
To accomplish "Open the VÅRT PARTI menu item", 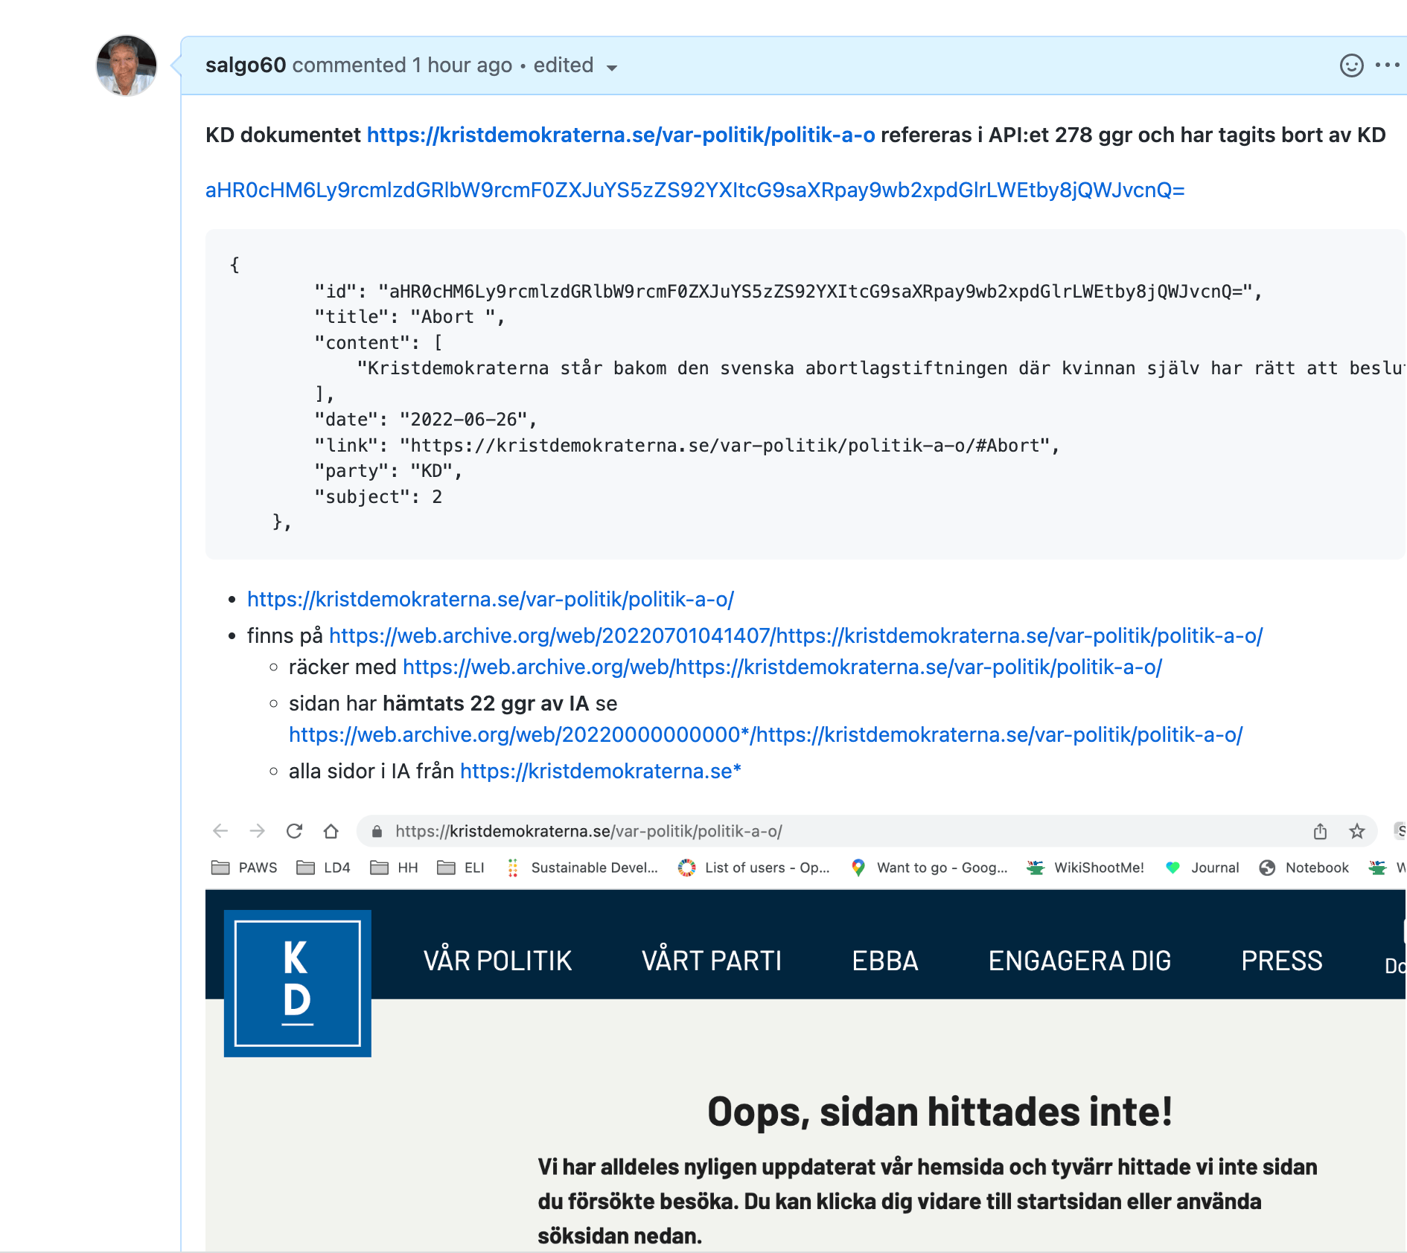I will pyautogui.click(x=712, y=961).
